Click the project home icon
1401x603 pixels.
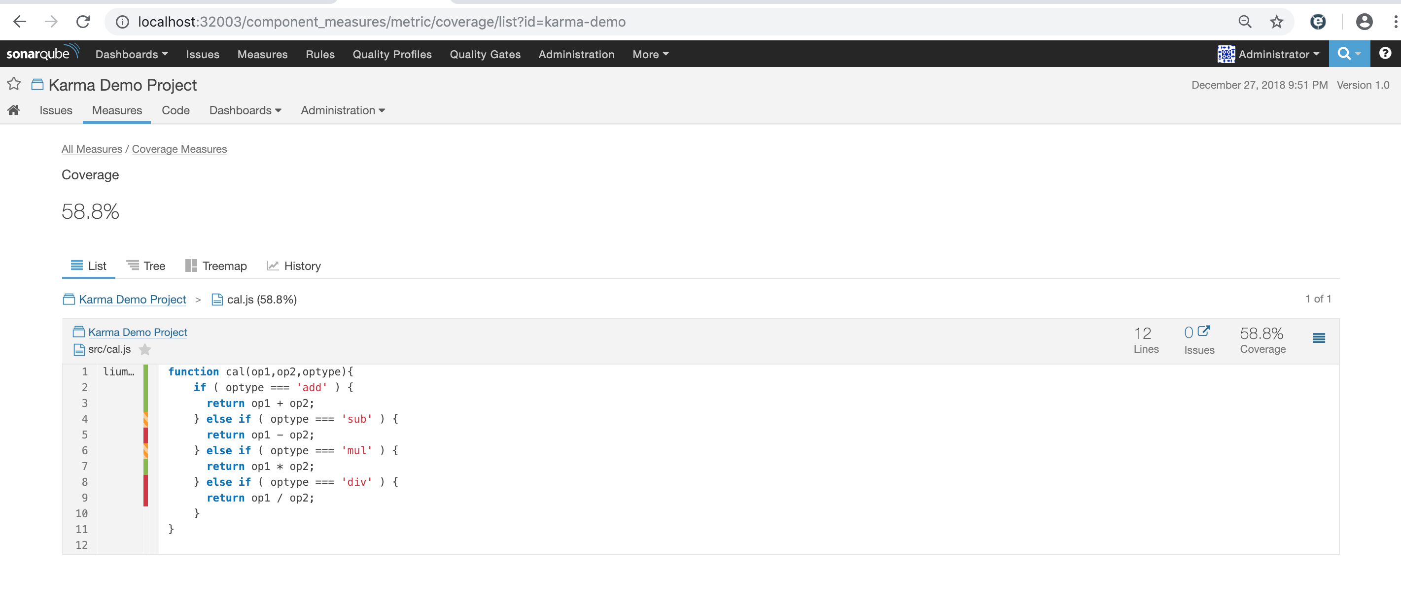point(14,110)
